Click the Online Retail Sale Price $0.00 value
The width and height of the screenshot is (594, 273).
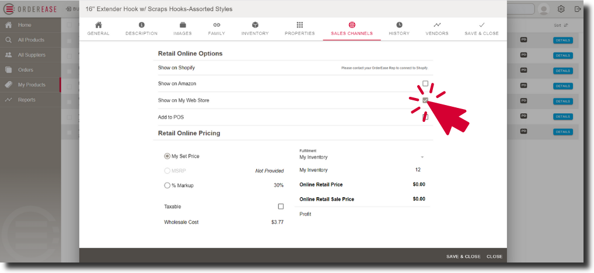419,199
